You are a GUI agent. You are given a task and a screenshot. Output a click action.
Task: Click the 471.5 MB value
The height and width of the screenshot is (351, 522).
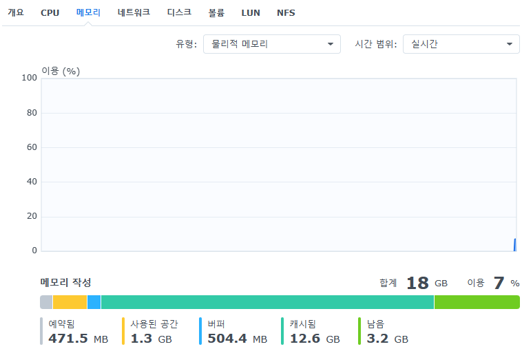click(79, 339)
